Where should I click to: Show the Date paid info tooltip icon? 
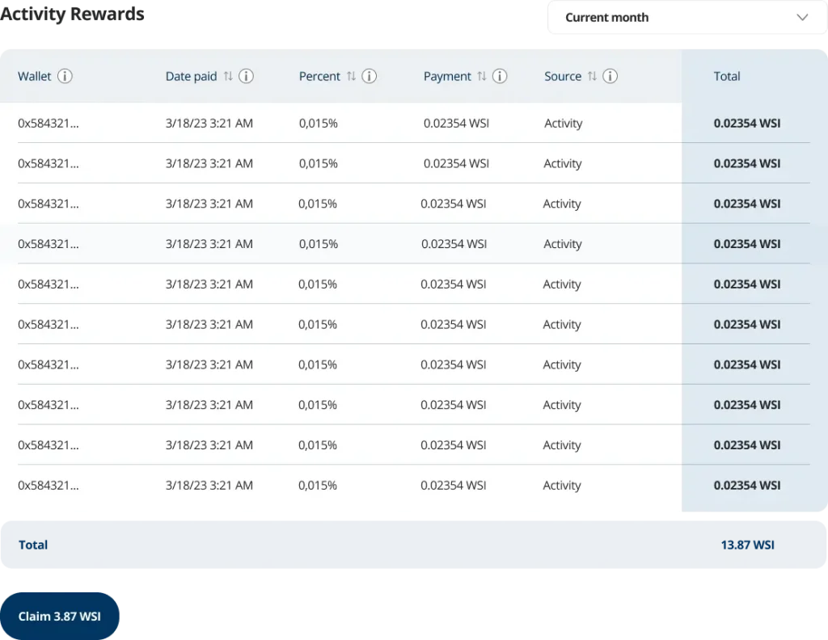tap(246, 76)
